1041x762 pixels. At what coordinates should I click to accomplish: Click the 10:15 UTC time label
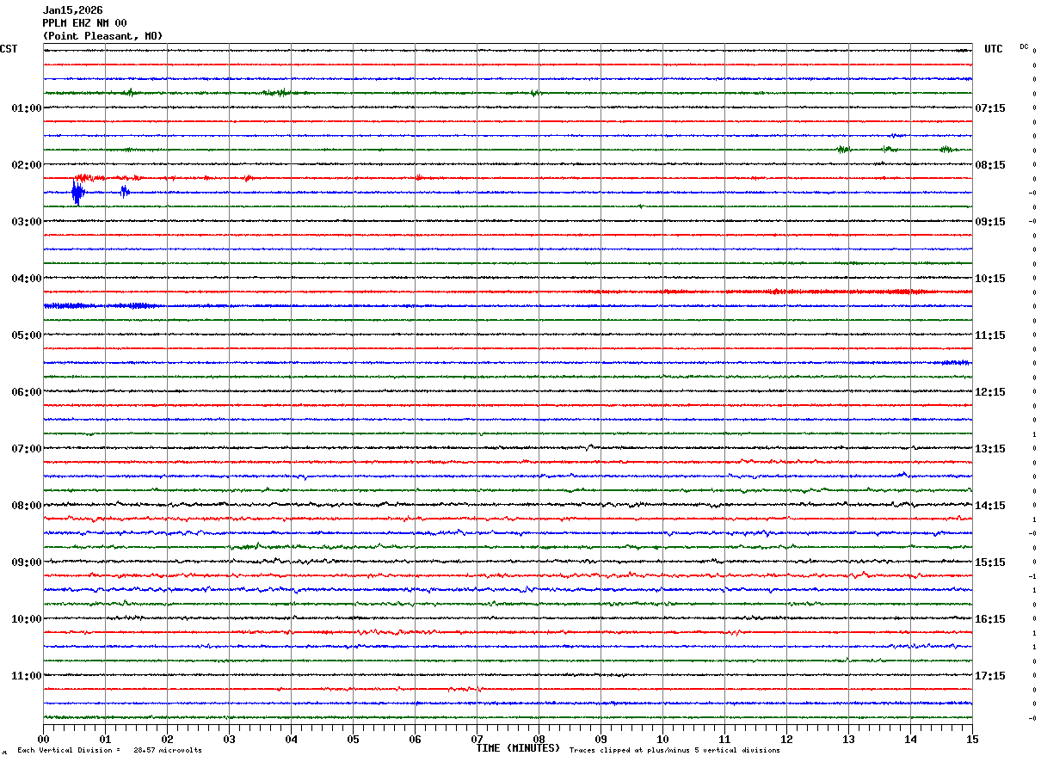point(990,279)
